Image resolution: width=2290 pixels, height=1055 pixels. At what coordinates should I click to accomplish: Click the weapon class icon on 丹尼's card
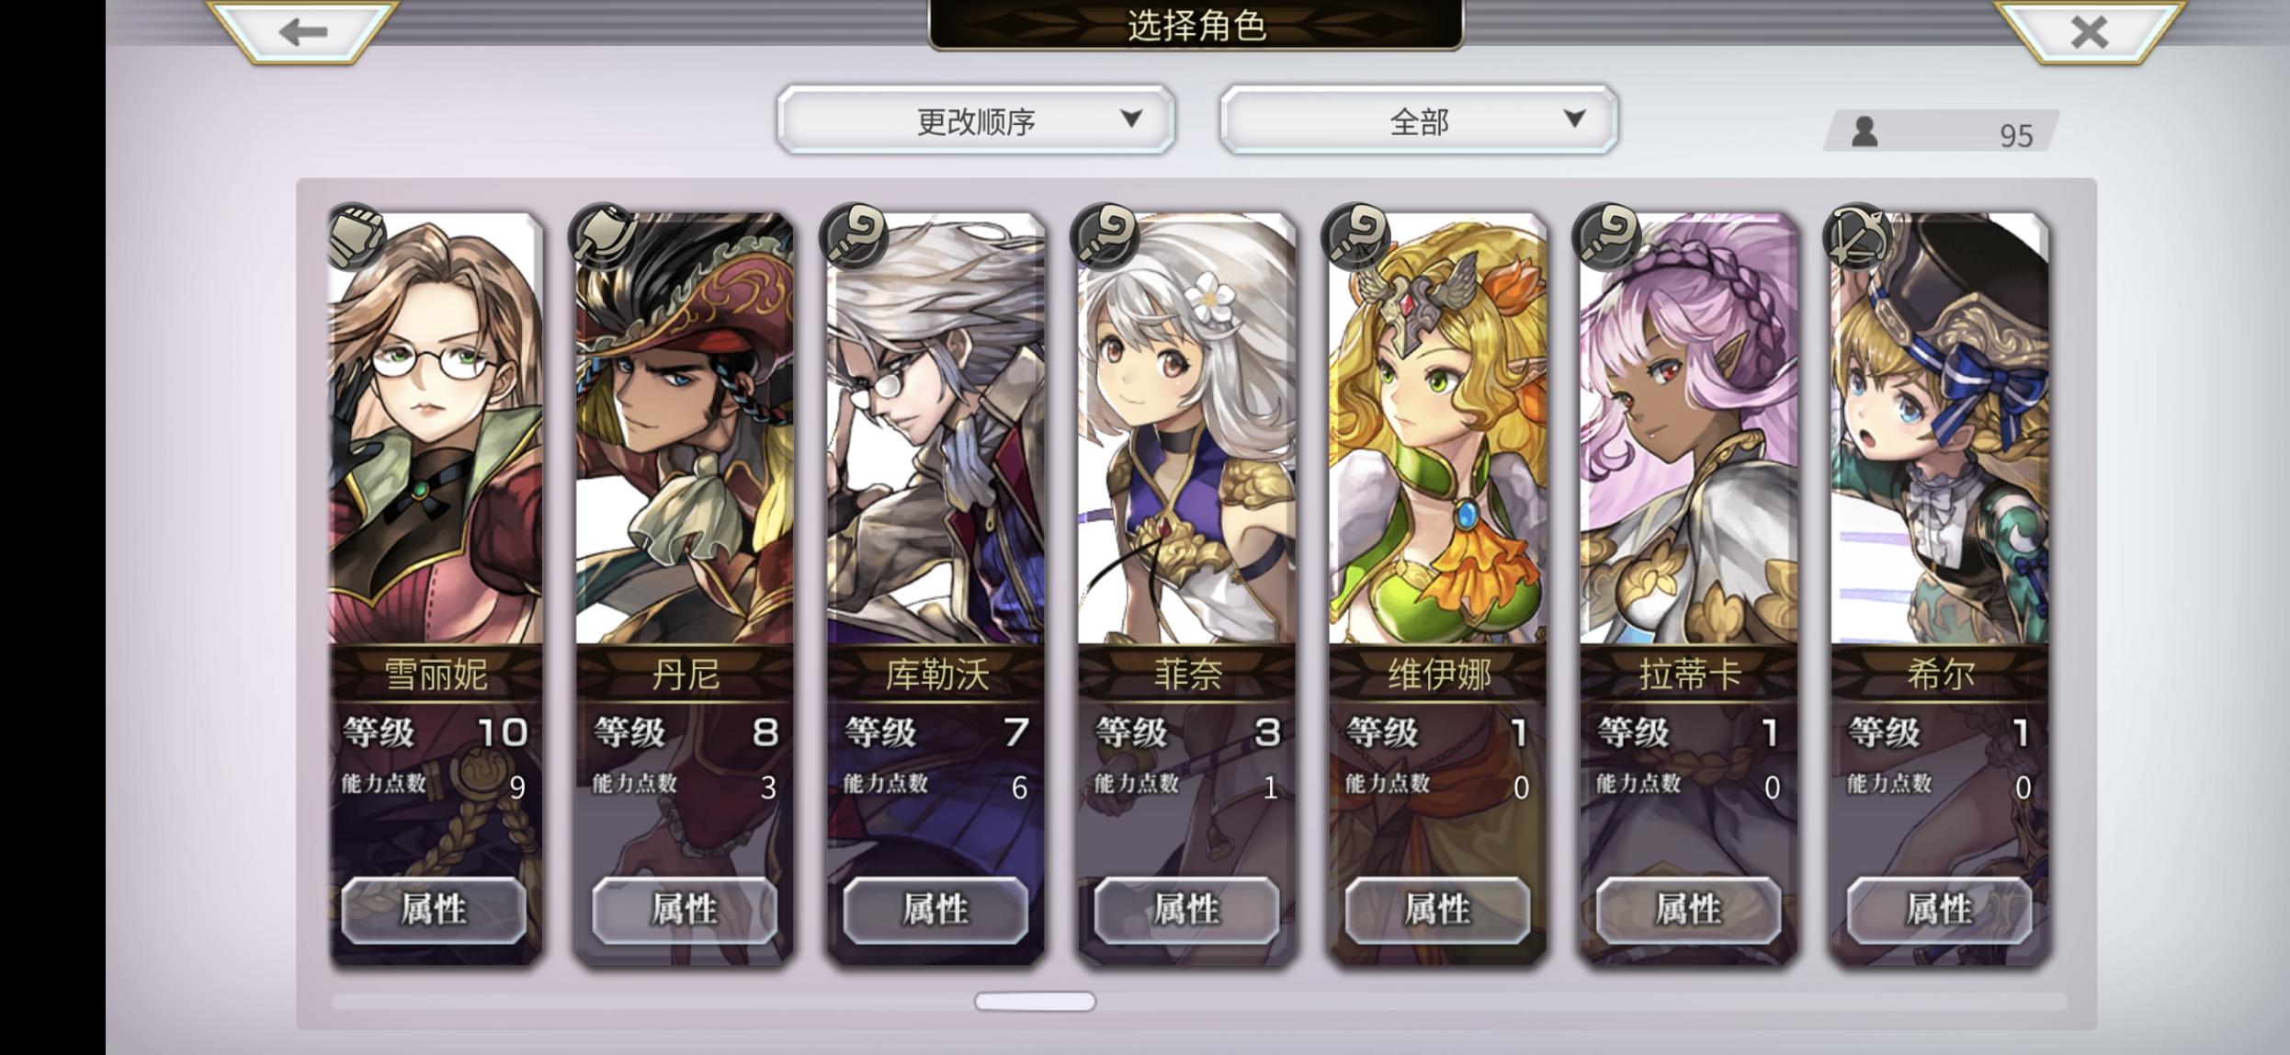click(604, 236)
